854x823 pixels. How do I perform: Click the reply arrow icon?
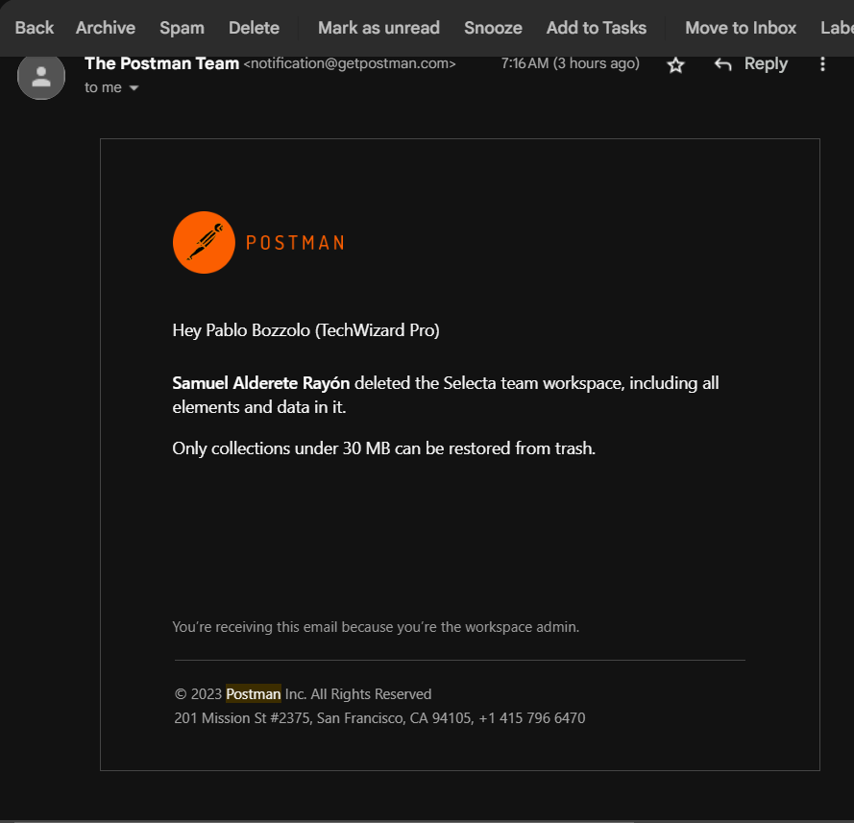[721, 63]
